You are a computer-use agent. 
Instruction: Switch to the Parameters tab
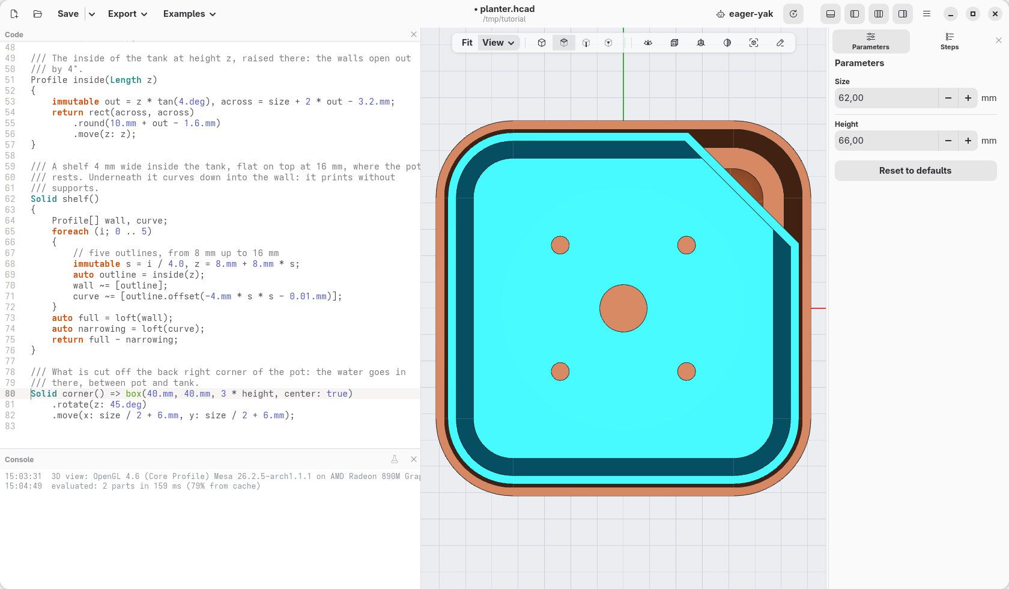tap(871, 41)
